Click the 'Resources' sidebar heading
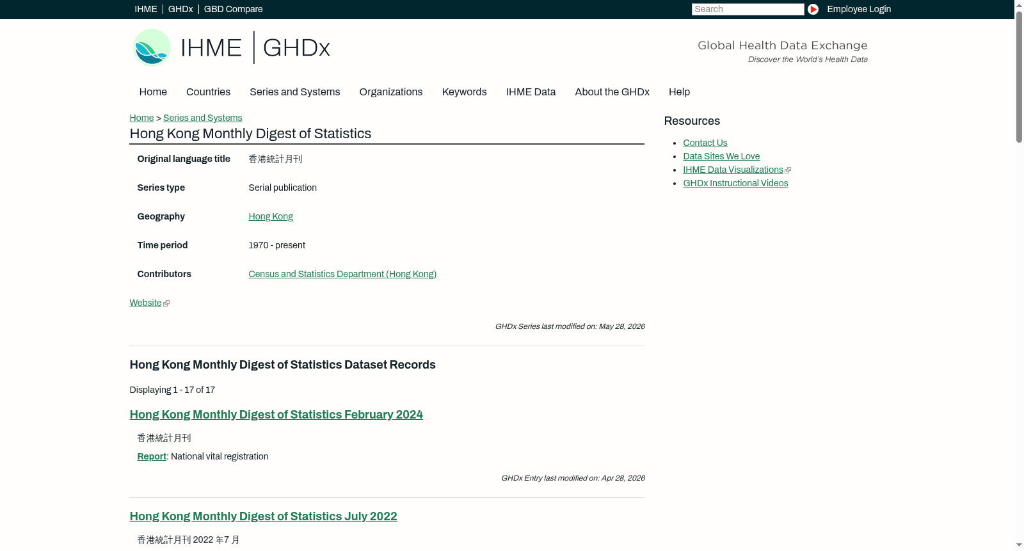The height and width of the screenshot is (551, 1024). (692, 121)
